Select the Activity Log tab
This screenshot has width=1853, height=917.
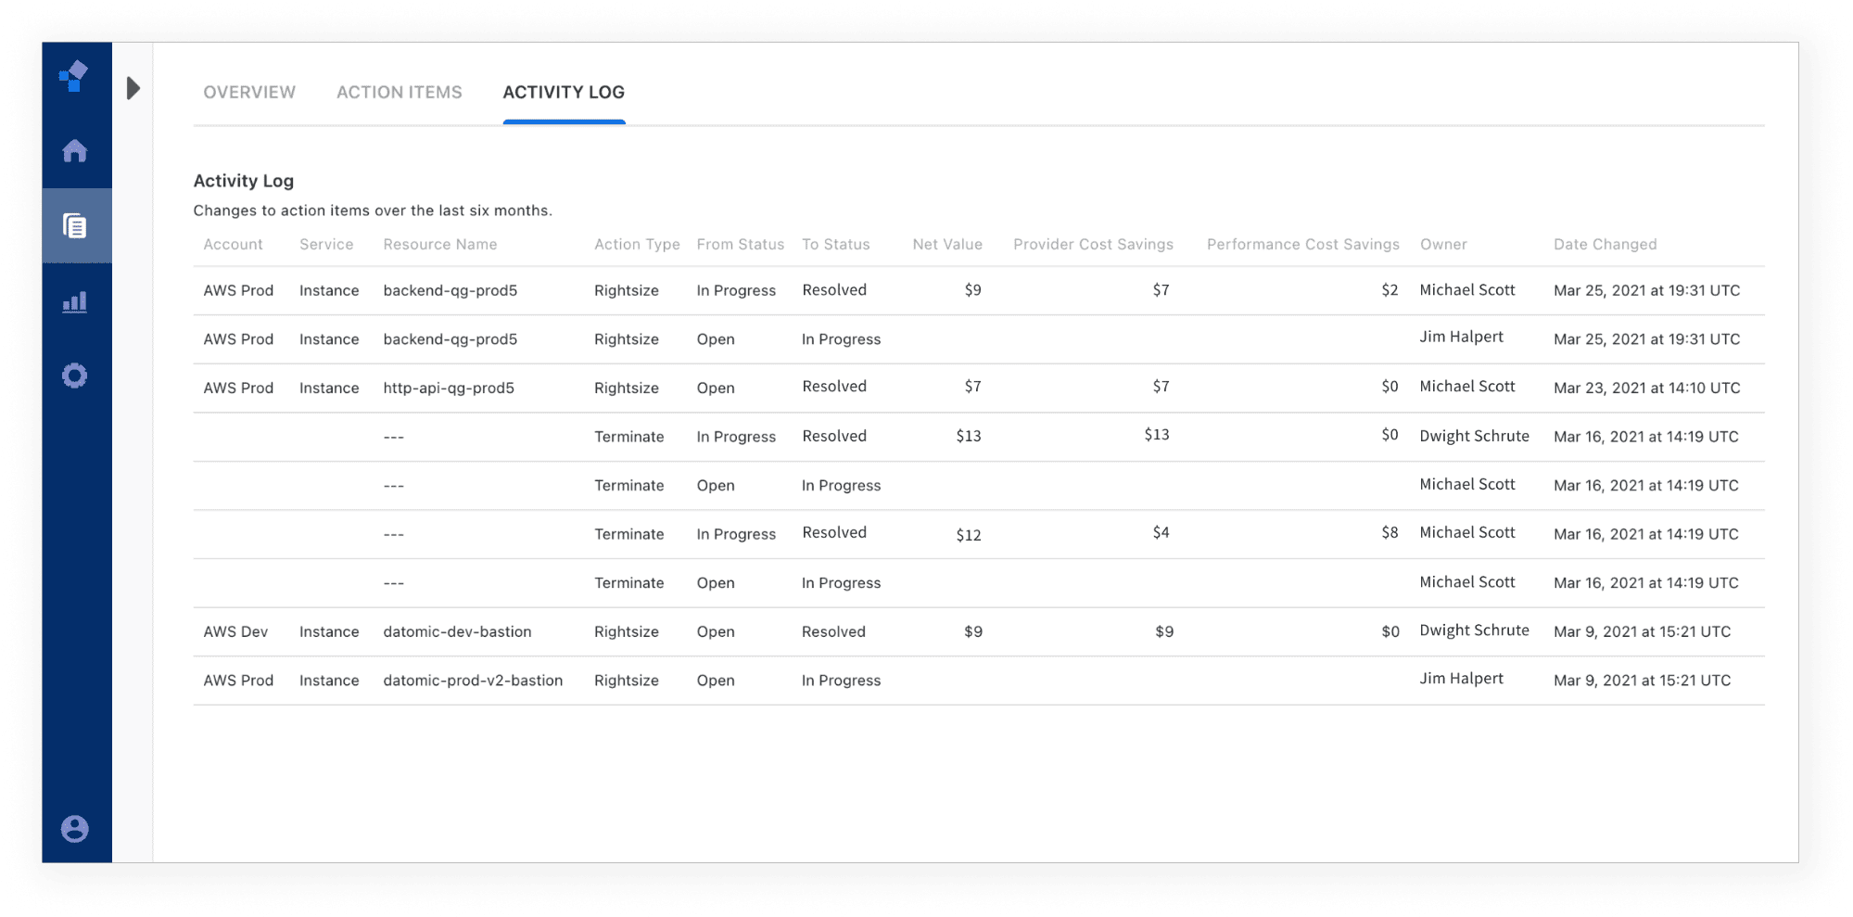(x=564, y=92)
